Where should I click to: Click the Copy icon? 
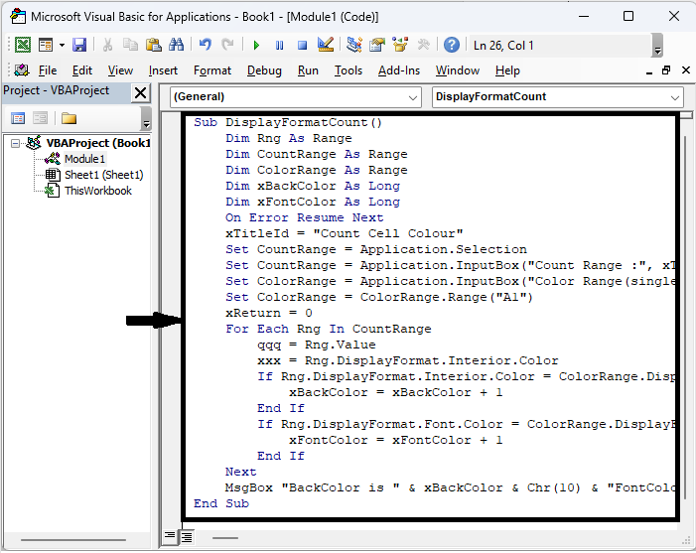[x=130, y=45]
